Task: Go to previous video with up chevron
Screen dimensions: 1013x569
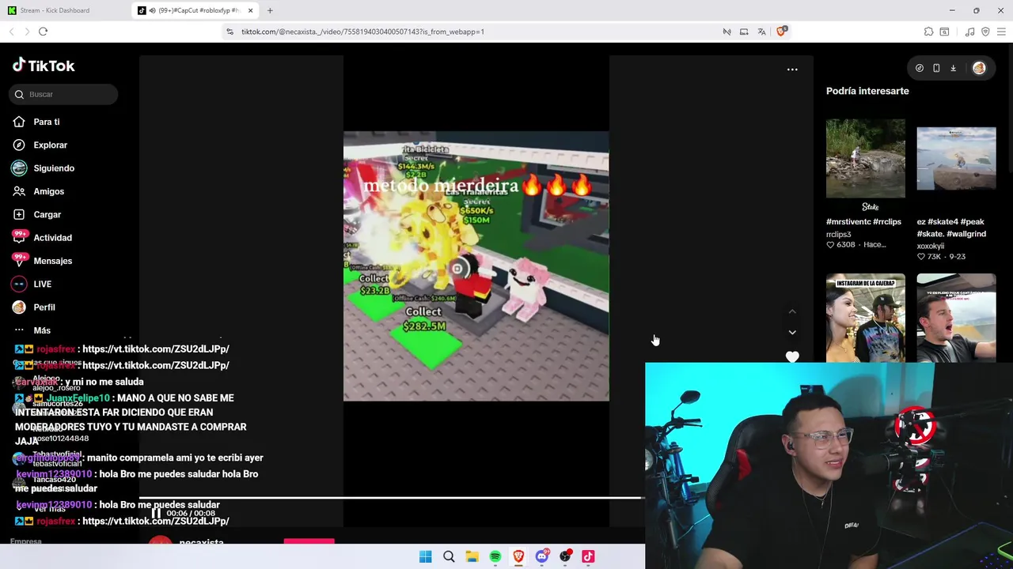Action: (792, 311)
